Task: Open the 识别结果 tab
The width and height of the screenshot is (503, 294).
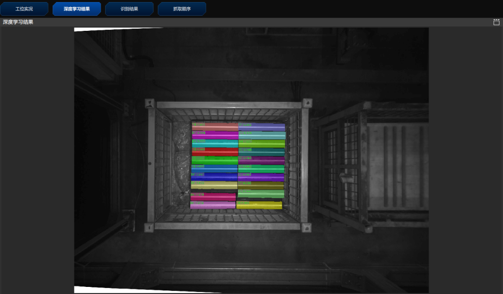Action: pyautogui.click(x=129, y=9)
